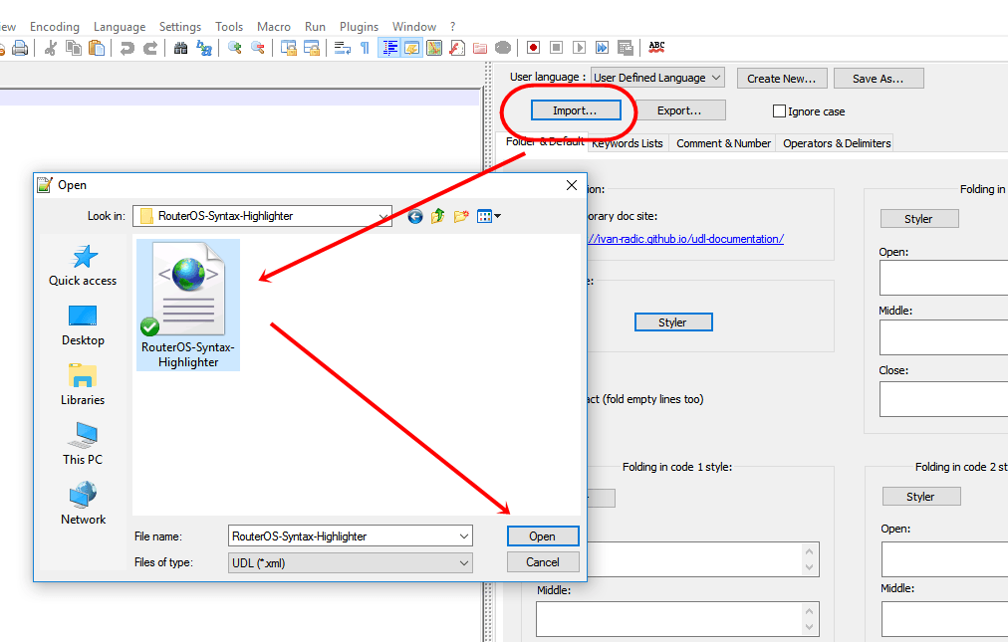Redo the action via toolbar
The image size is (1008, 642).
tap(150, 48)
